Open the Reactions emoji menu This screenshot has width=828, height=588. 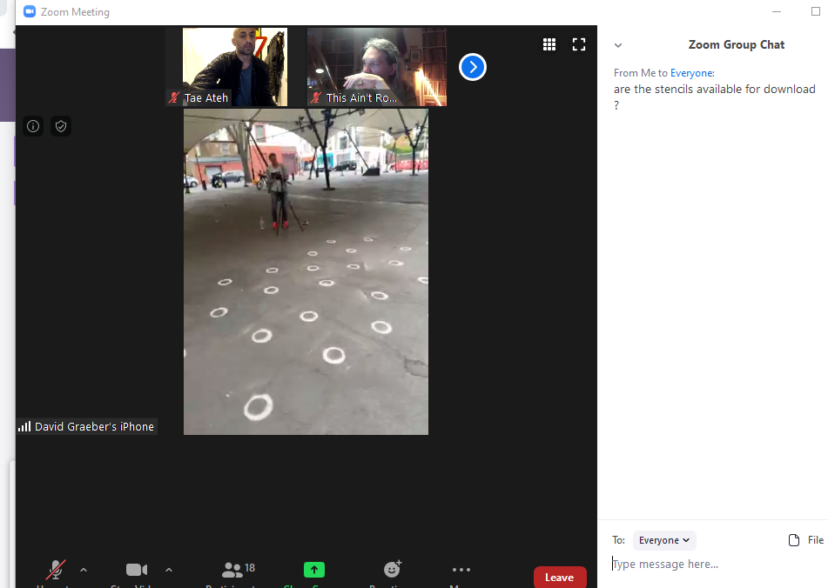pyautogui.click(x=393, y=570)
